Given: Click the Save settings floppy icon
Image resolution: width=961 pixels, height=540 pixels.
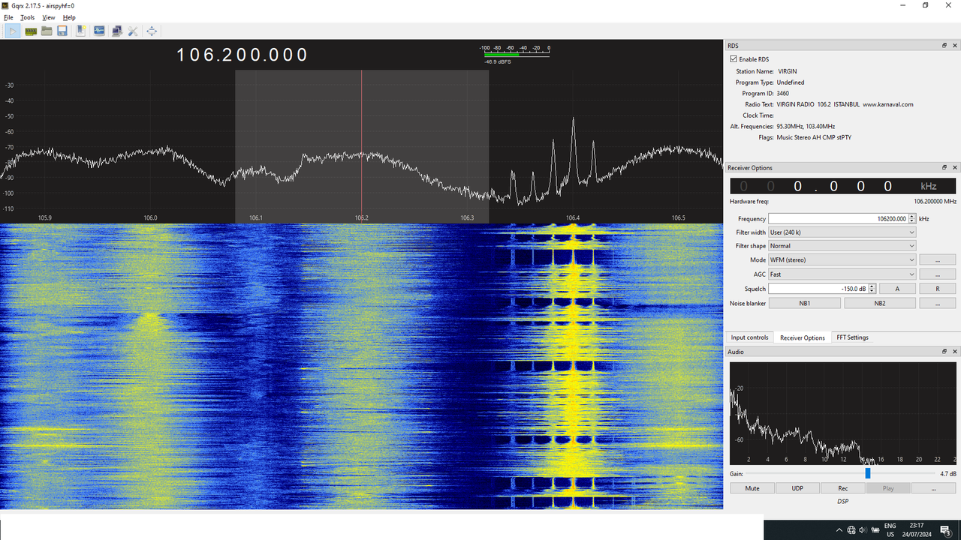Looking at the screenshot, I should pyautogui.click(x=62, y=31).
